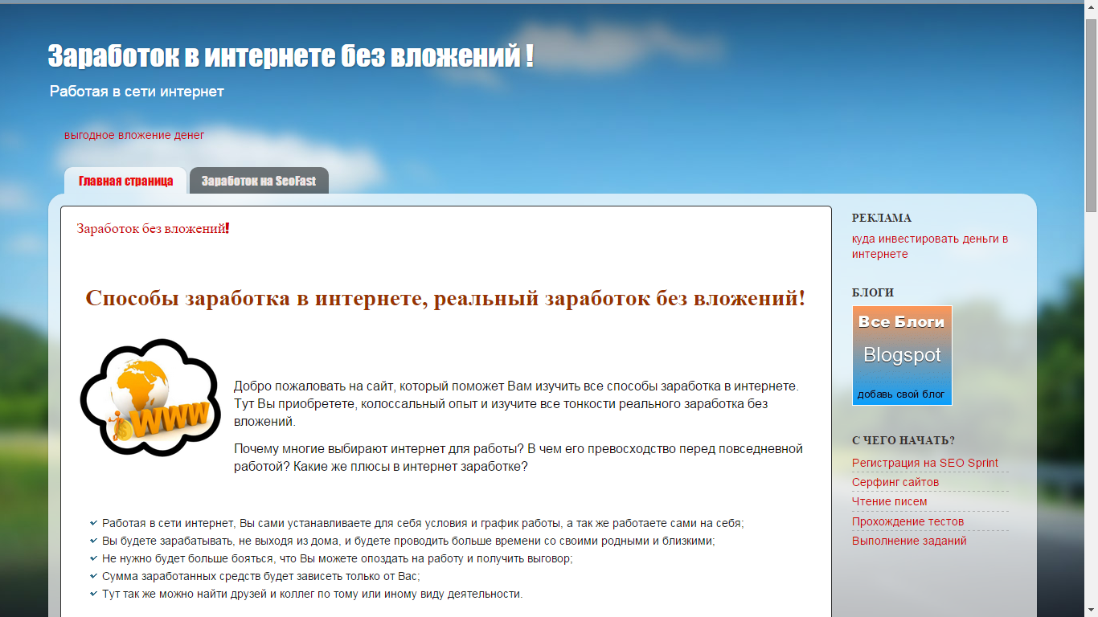The height and width of the screenshot is (617, 1098).
Task: Follow the выгодное вложение денег link
Action: (134, 135)
